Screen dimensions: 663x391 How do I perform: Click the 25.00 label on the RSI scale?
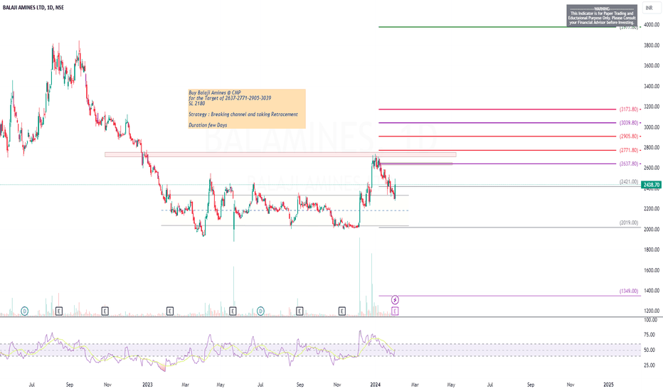click(x=650, y=365)
